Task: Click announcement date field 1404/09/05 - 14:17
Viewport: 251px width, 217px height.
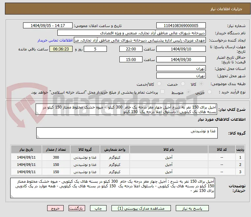Action: [48, 26]
